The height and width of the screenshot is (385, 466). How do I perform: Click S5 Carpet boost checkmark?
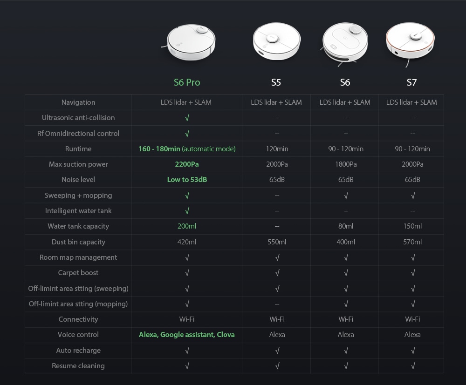pyautogui.click(x=277, y=273)
